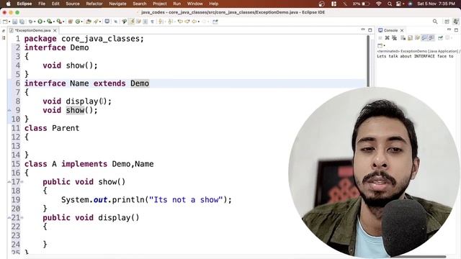Toggle Word Wrap in Console toolbar
This screenshot has height=259, width=461.
(417, 37)
